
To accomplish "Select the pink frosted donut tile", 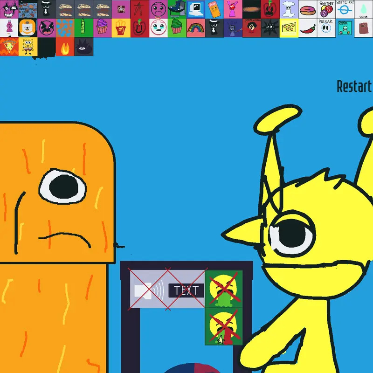I will point(307,9).
